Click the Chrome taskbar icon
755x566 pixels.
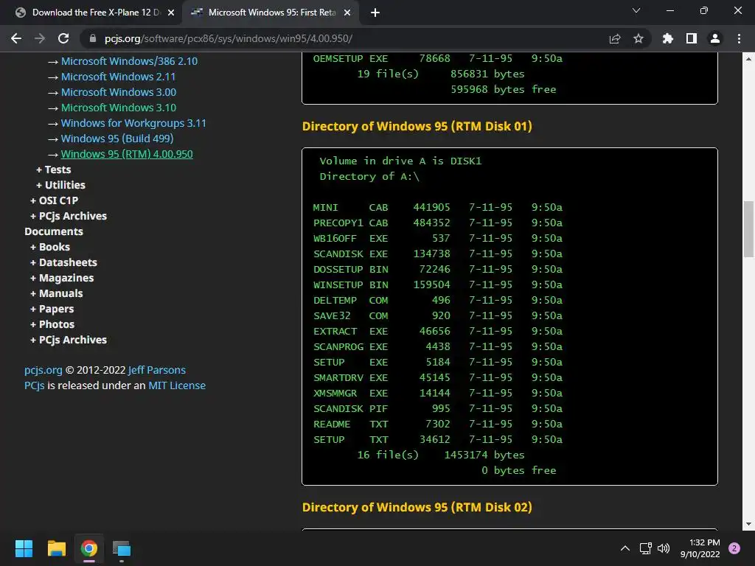[89, 548]
